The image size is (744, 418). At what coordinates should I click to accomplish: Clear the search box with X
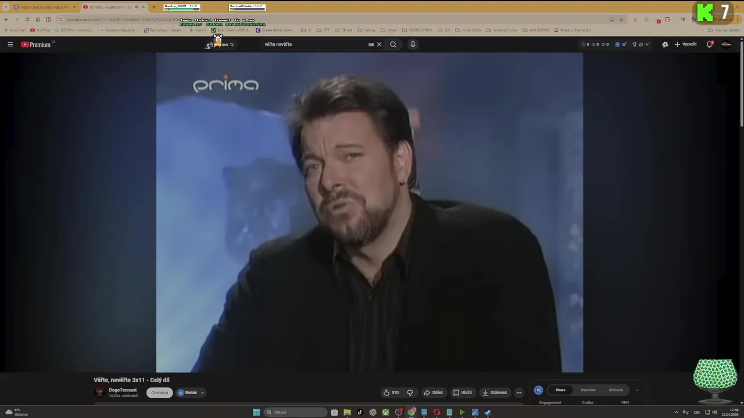tap(379, 44)
